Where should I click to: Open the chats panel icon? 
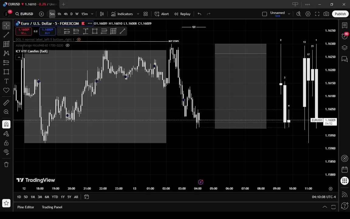point(345,59)
